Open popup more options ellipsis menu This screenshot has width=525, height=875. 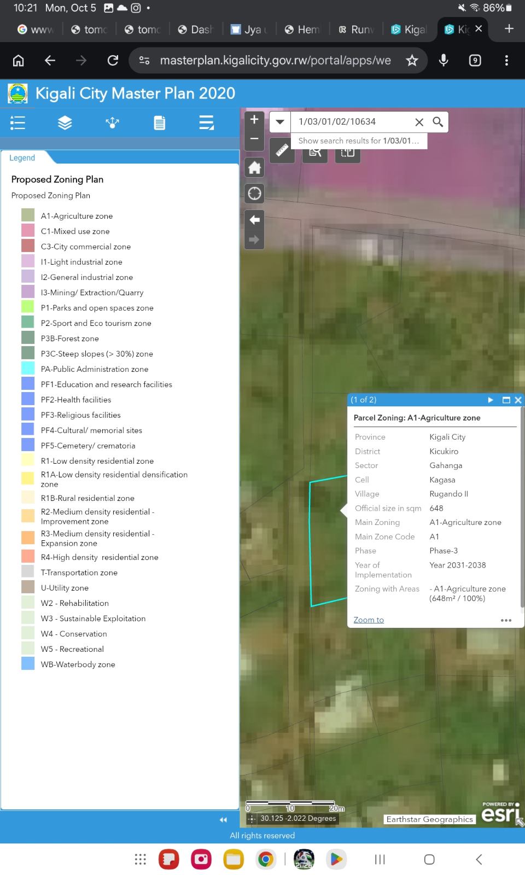coord(506,620)
